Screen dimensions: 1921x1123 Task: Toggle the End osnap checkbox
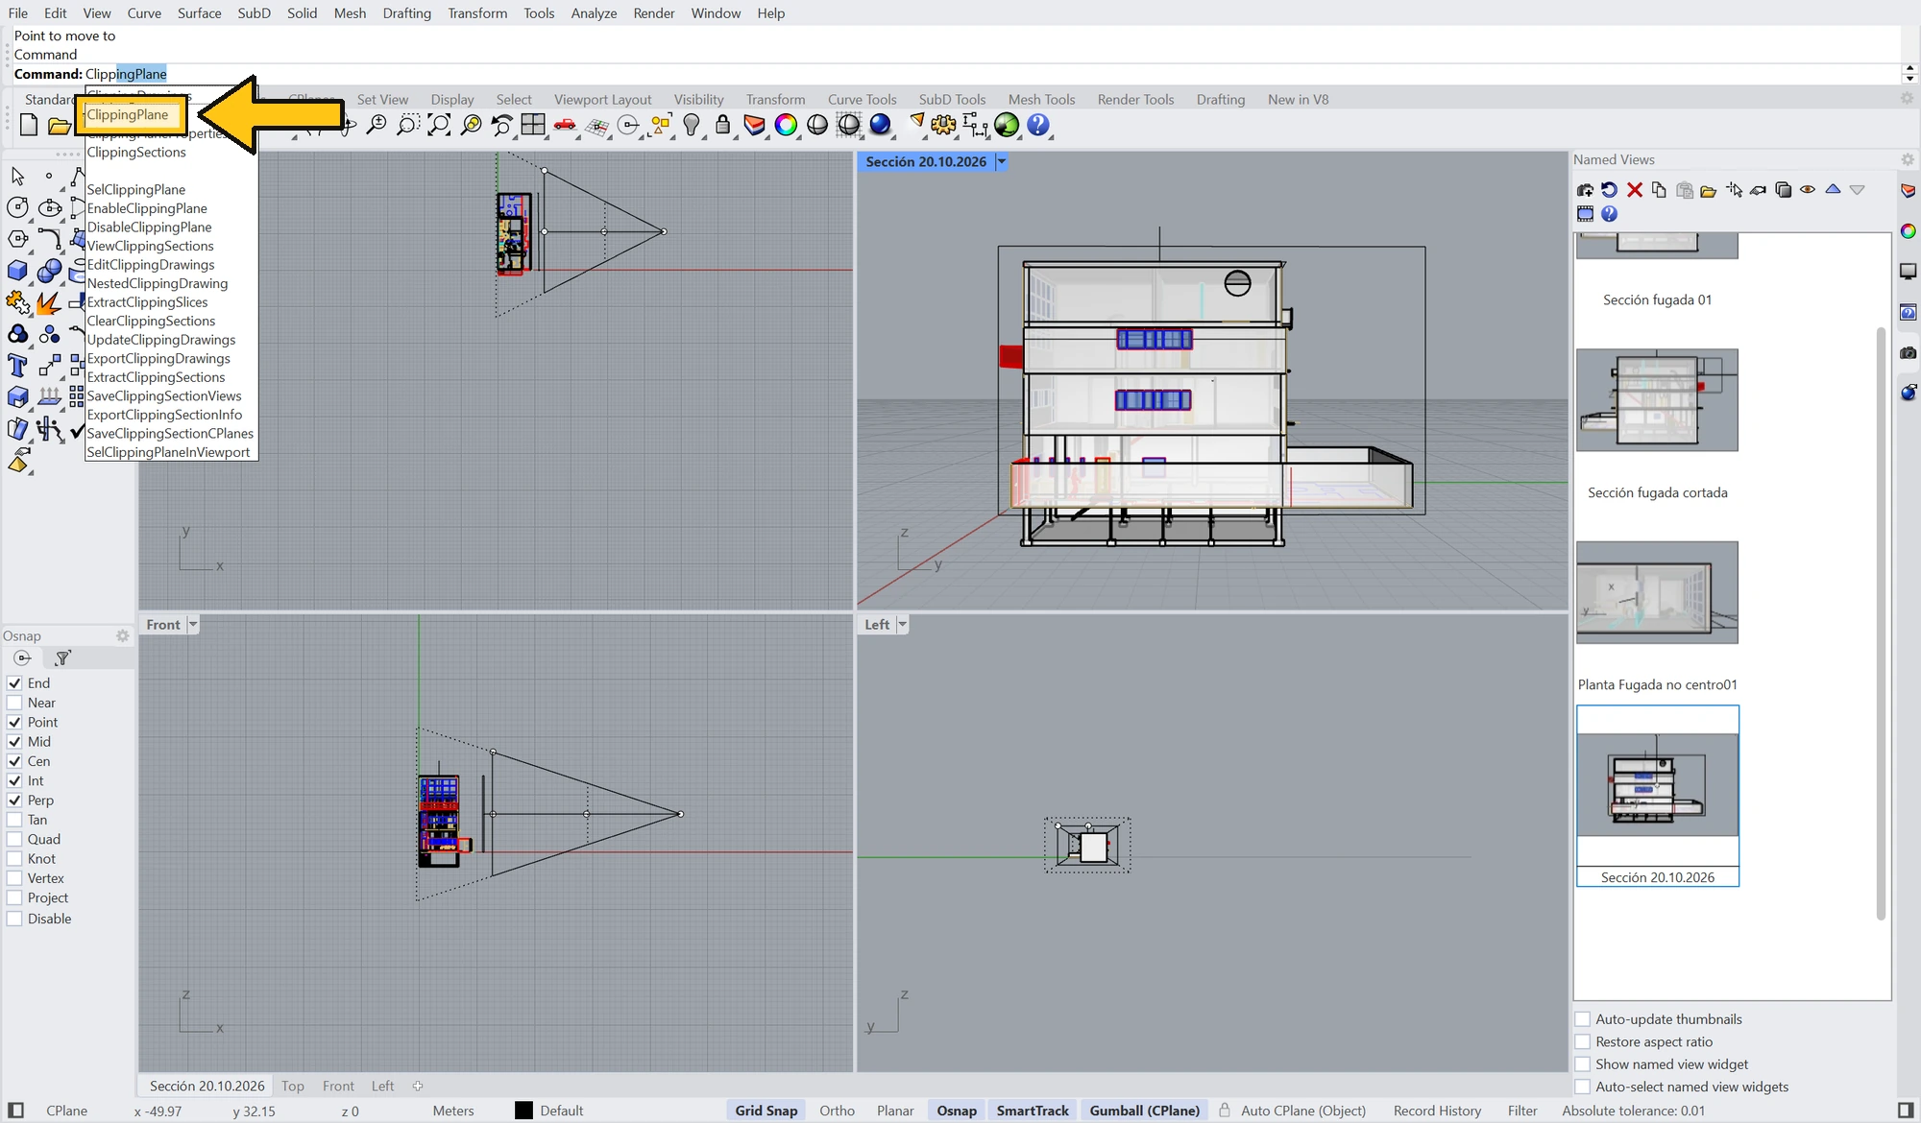(x=14, y=683)
